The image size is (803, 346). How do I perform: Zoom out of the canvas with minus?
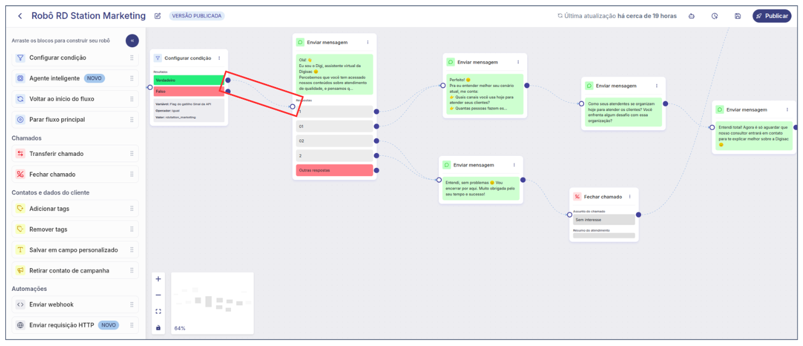(x=158, y=295)
